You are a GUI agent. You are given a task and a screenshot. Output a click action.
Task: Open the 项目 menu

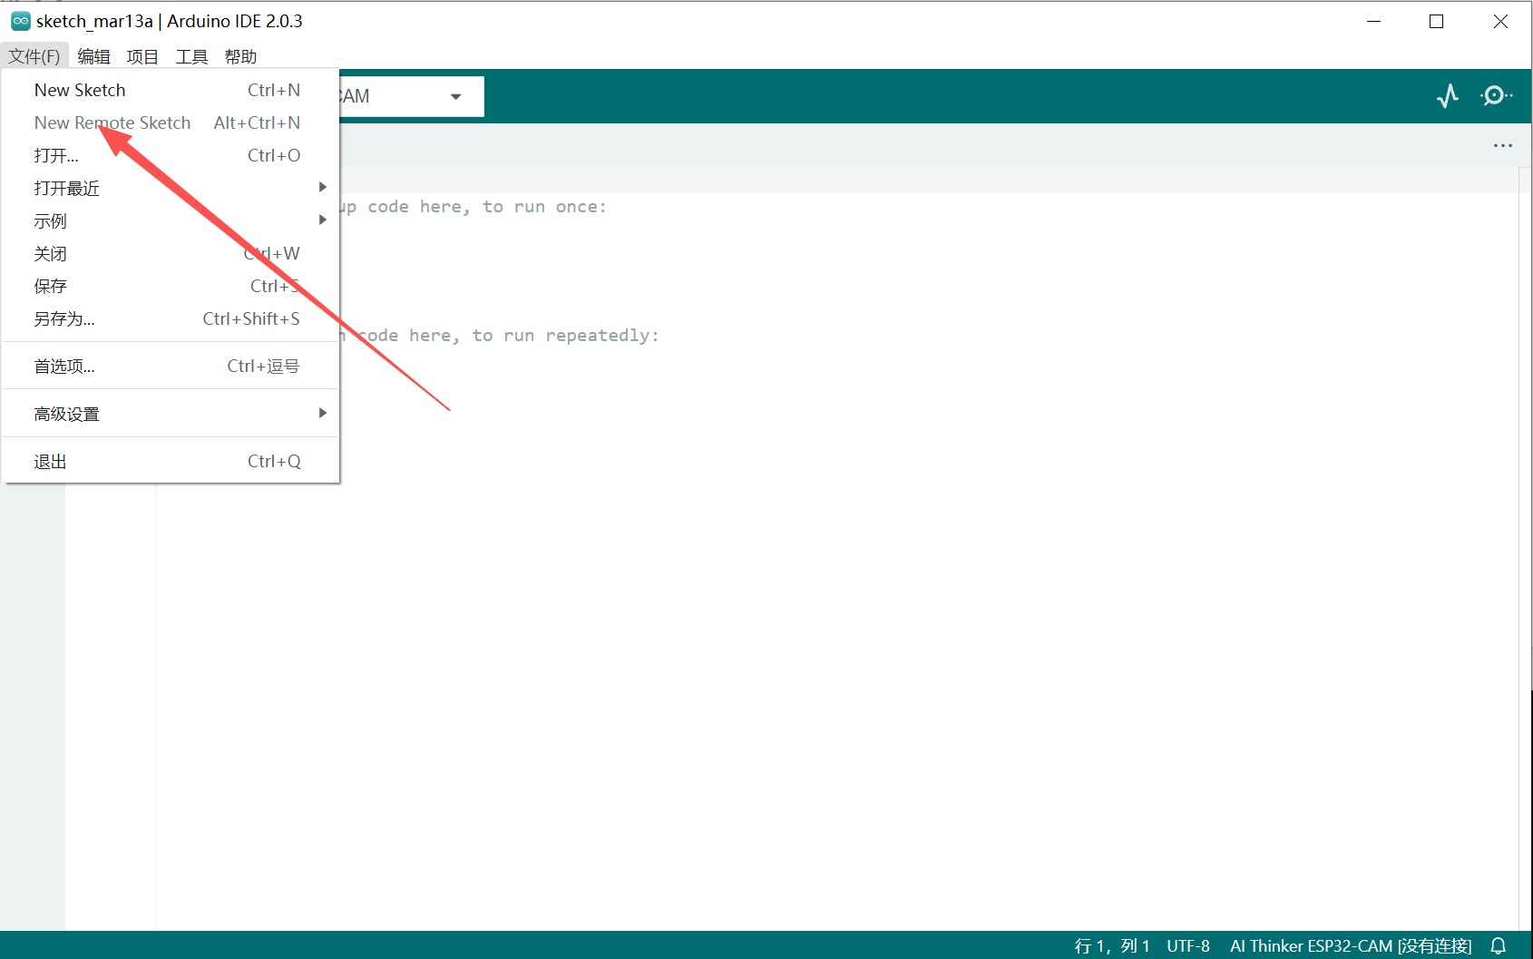[142, 56]
